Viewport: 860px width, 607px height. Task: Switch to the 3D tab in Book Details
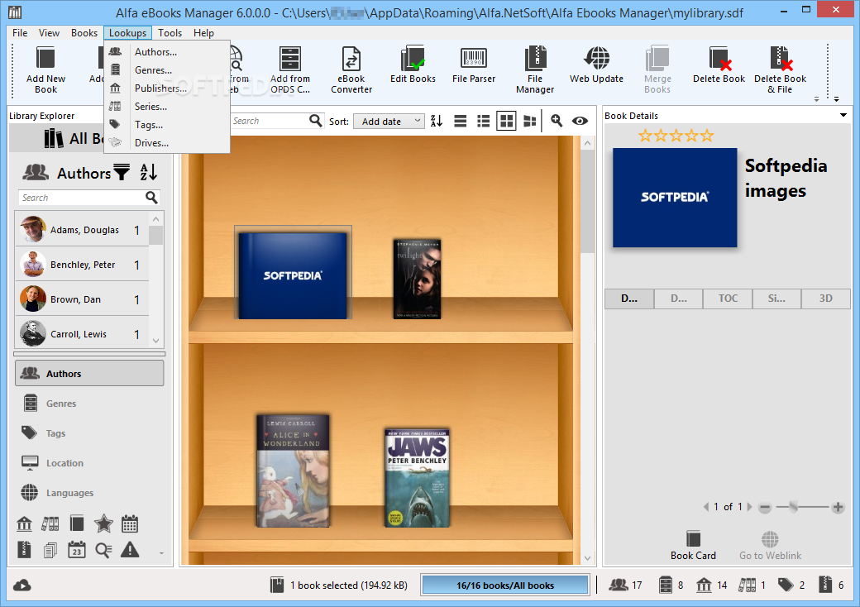coord(826,299)
